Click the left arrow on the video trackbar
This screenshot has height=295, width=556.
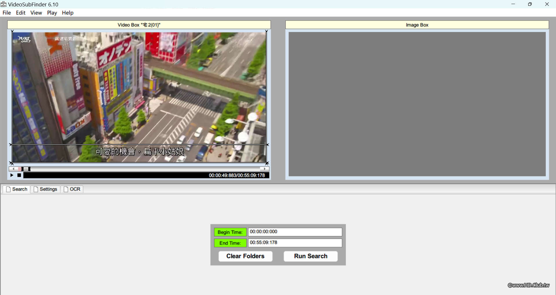point(13,169)
